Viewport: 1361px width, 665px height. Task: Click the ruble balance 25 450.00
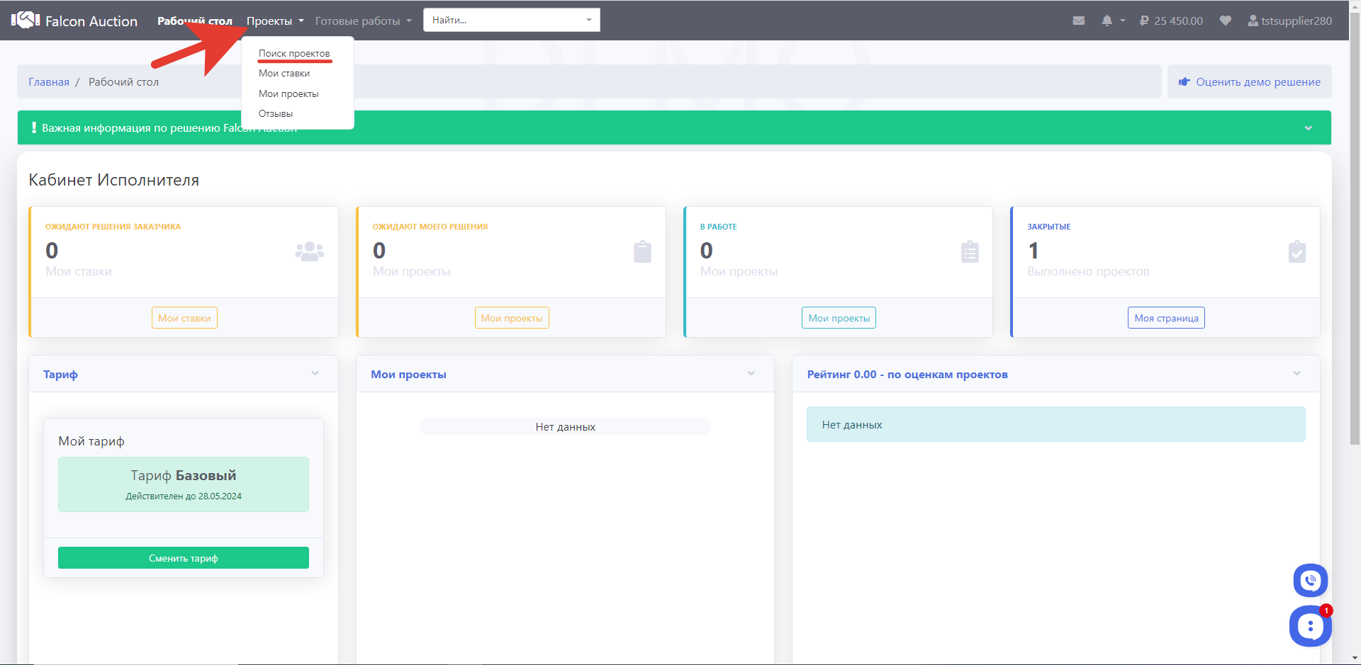[1171, 21]
